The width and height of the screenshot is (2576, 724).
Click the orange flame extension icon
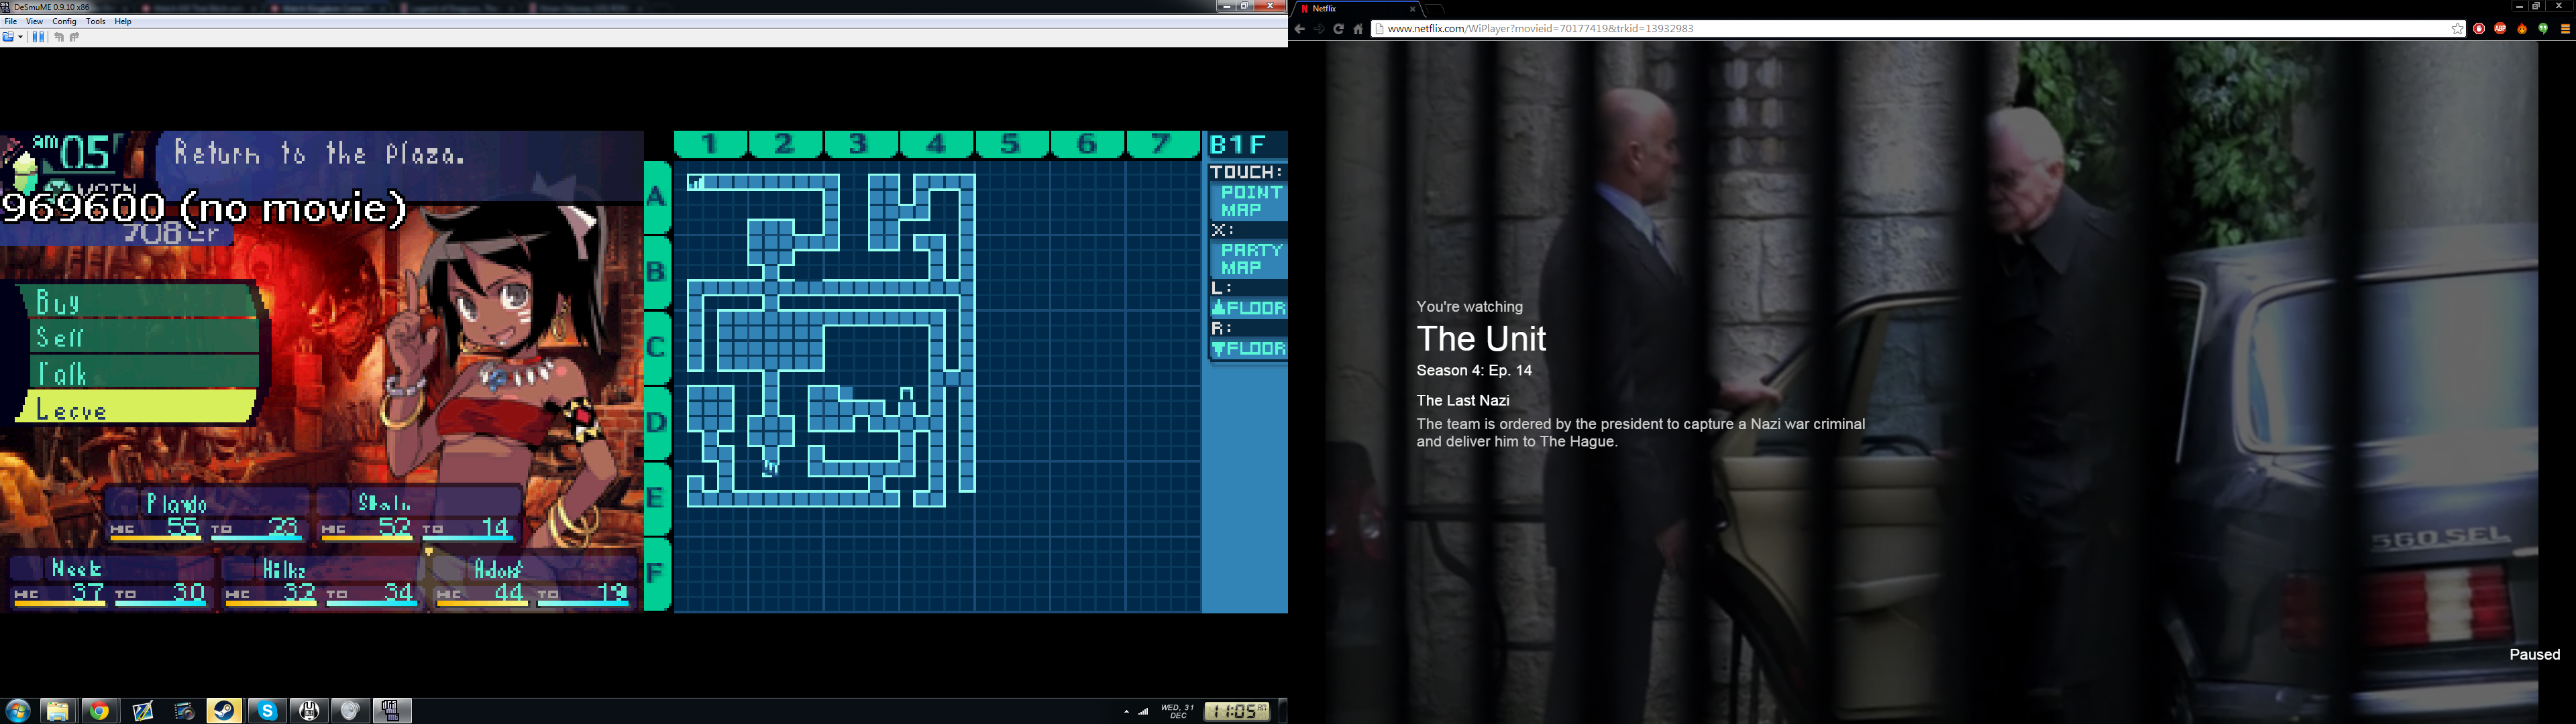[x=2522, y=29]
